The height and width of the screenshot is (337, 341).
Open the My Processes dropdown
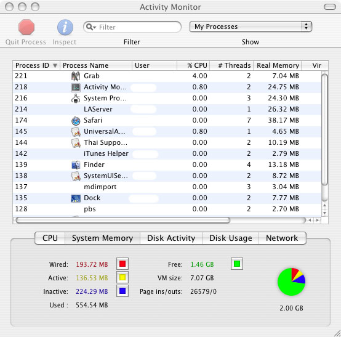click(x=251, y=26)
